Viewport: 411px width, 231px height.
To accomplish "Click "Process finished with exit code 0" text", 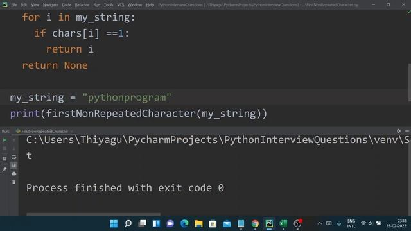I will click(125, 188).
